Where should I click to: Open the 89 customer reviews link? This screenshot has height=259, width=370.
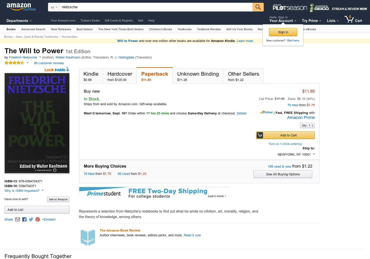49,63
